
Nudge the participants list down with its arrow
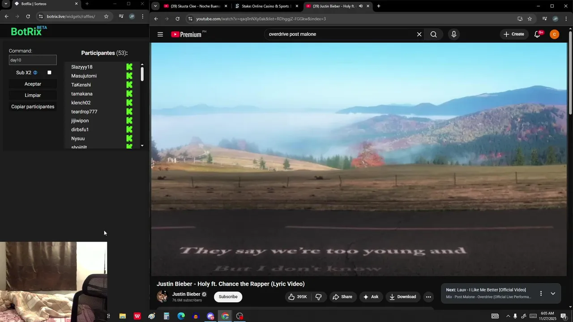point(142,146)
